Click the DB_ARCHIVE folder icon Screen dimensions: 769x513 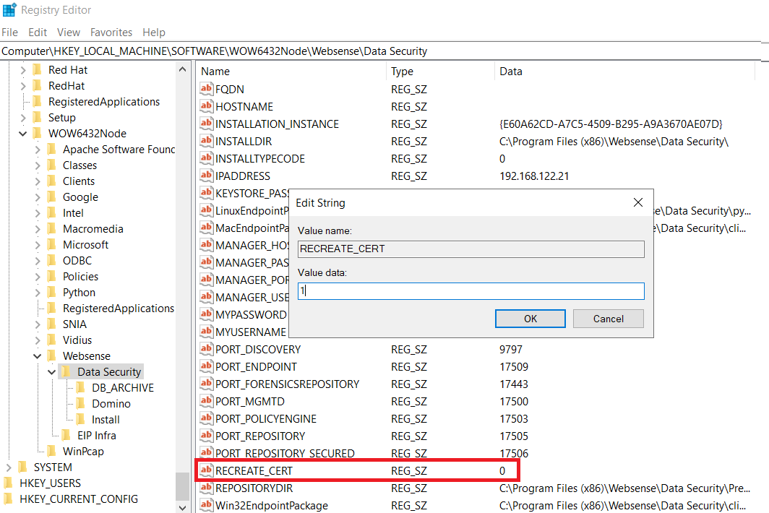(82, 387)
